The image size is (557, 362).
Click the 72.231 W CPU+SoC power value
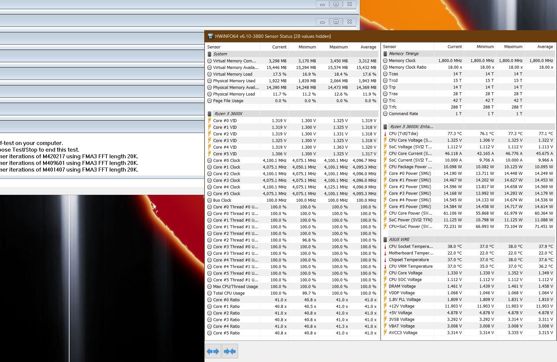(453, 226)
